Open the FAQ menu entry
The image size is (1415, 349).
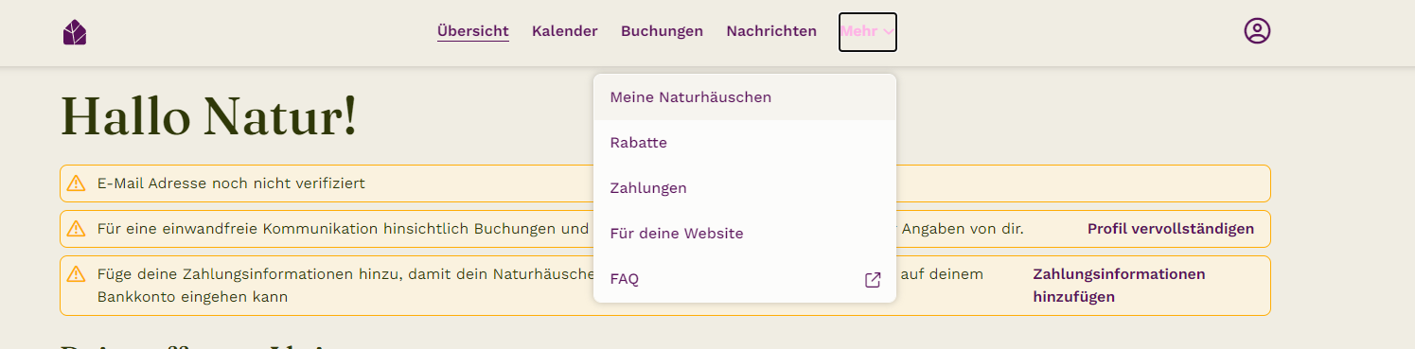tap(745, 280)
